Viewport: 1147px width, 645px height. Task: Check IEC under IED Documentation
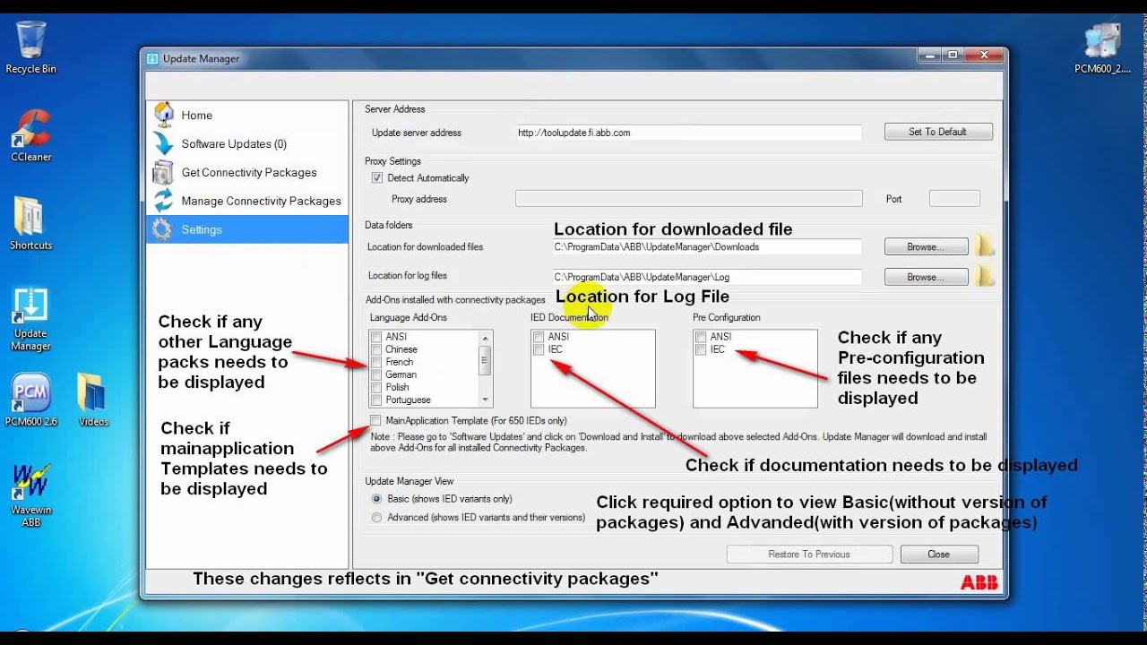pos(539,349)
